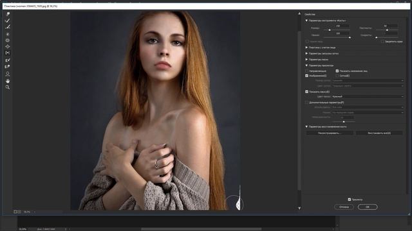Enable the Show Guides checkbox
The height and width of the screenshot is (231, 412).
tap(306, 71)
